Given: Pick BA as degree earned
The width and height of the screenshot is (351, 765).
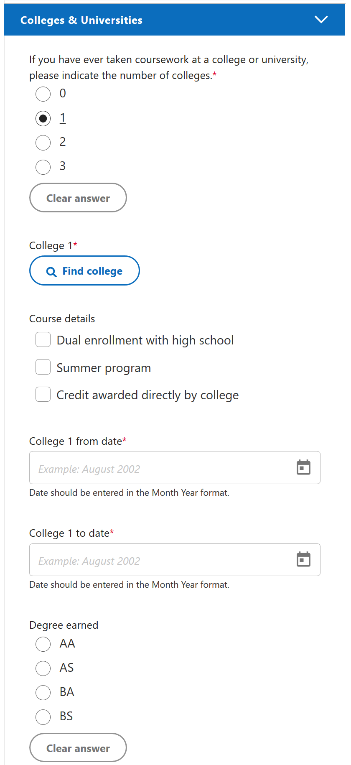Looking at the screenshot, I should (x=43, y=692).
